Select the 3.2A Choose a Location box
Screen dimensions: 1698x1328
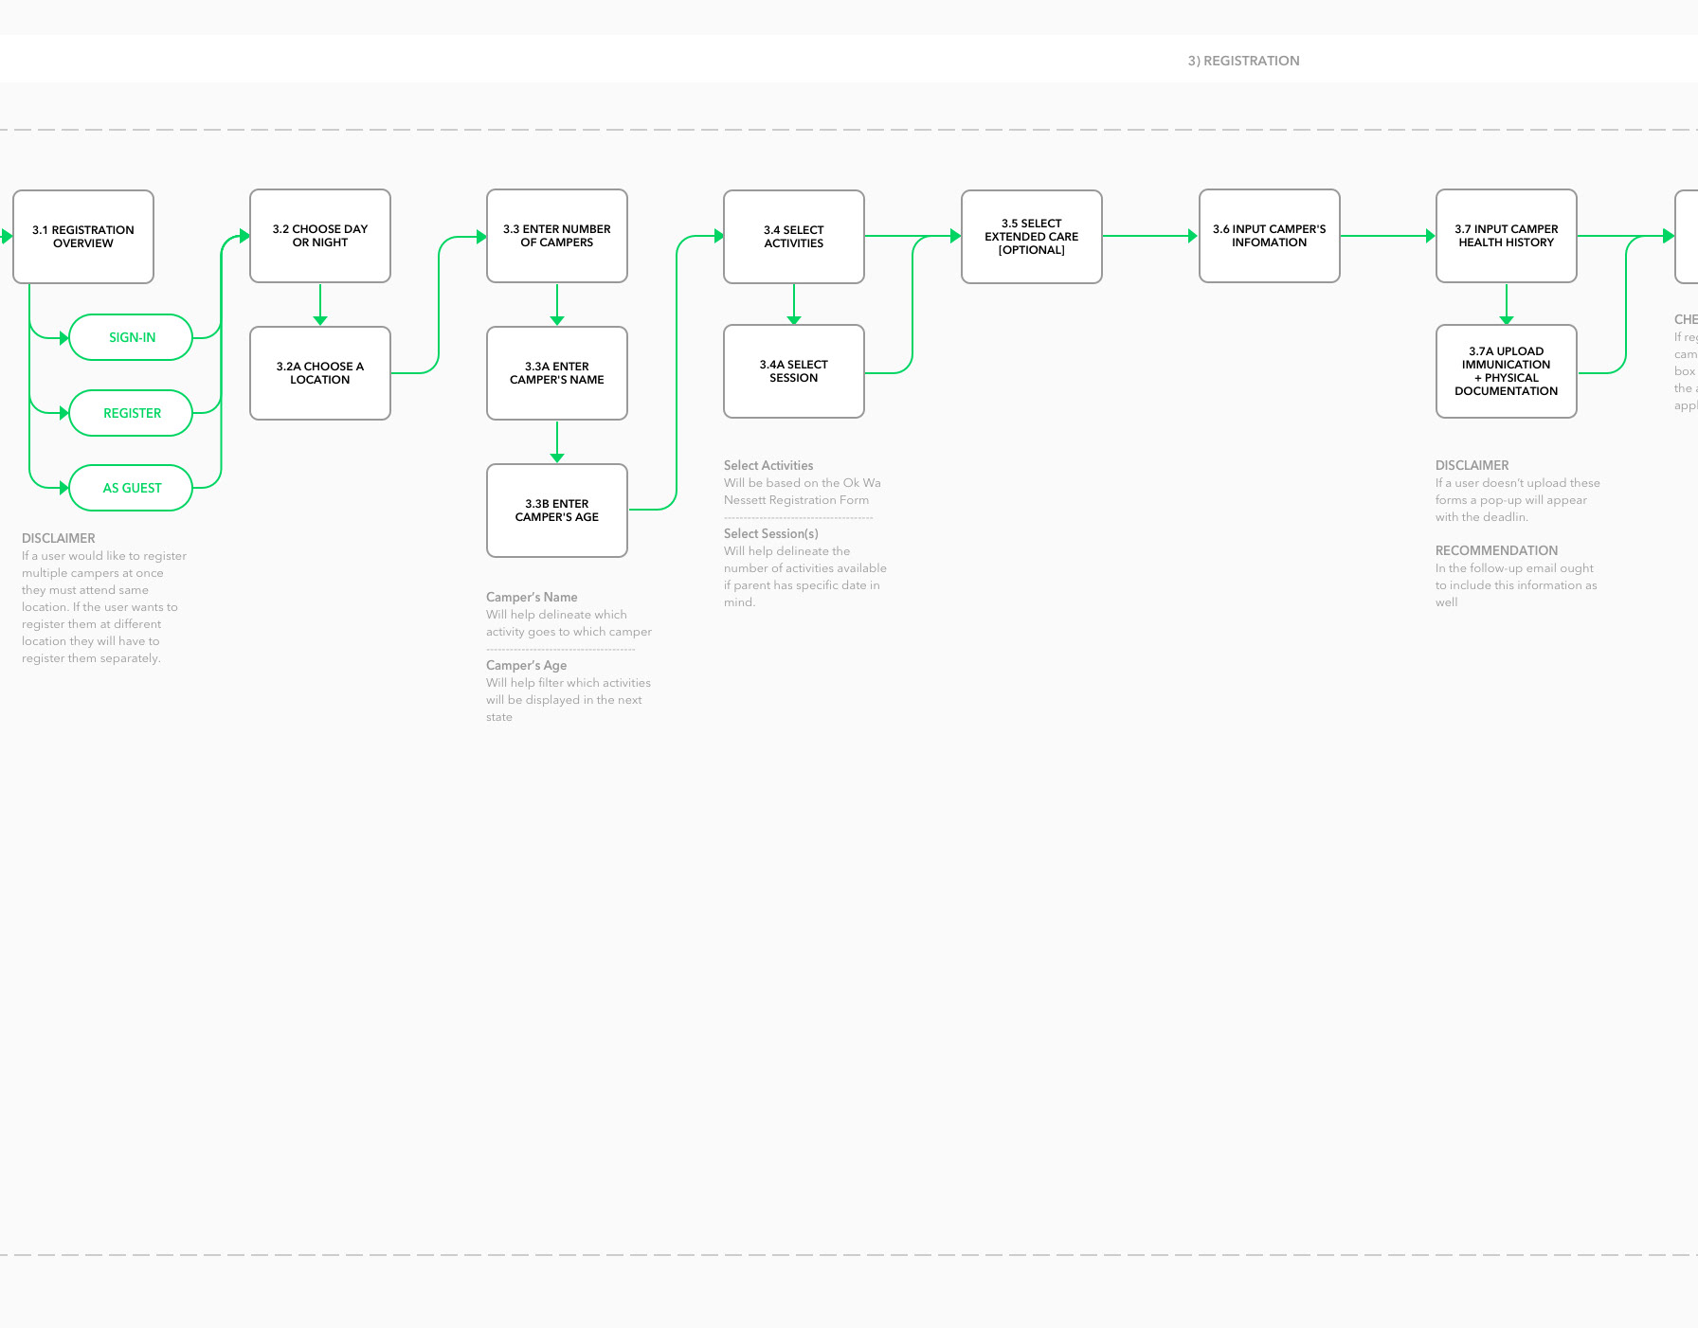(x=320, y=373)
